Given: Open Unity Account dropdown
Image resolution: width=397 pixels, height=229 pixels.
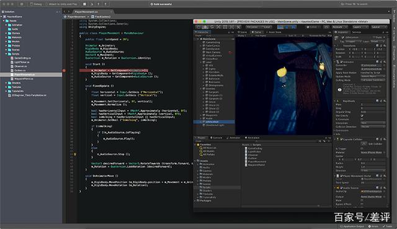Looking at the screenshot, I should 340,27.
